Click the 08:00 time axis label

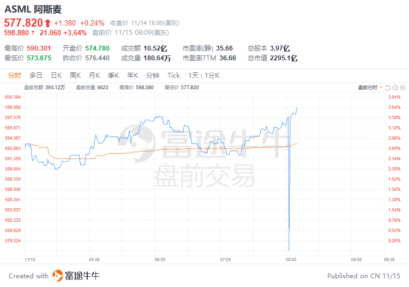291,259
